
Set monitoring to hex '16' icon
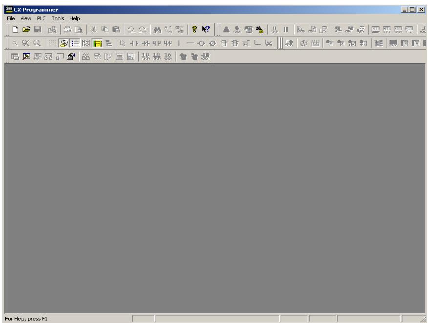click(x=168, y=57)
